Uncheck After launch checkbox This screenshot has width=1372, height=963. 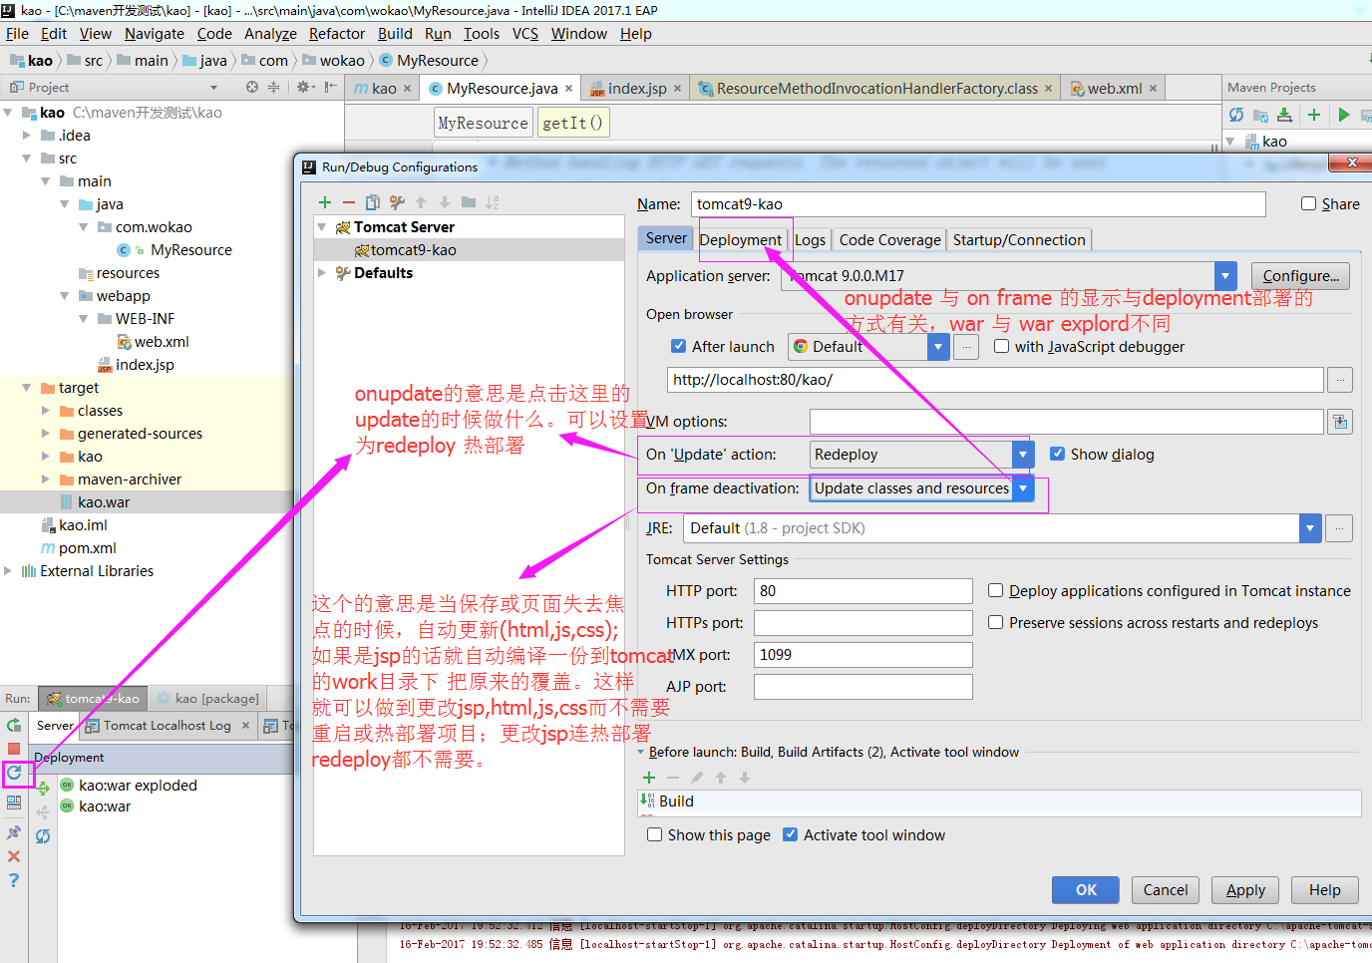[678, 346]
